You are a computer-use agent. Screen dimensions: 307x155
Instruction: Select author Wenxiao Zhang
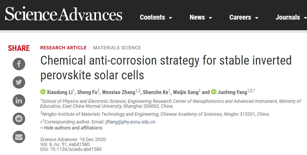coord(119,92)
